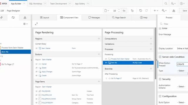Select Item No process in Page Processing
This screenshot has height=105, width=188.
[128, 63]
